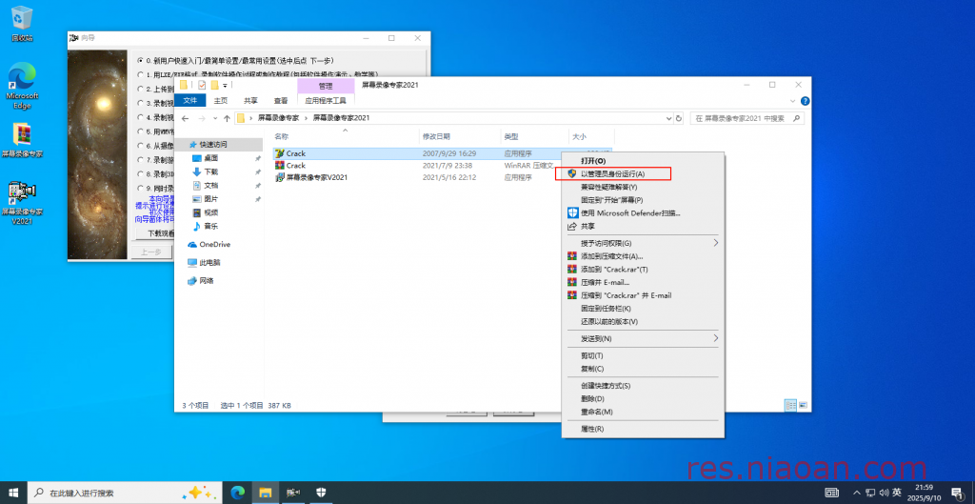Show hidden system tray icons chevron

tap(857, 493)
